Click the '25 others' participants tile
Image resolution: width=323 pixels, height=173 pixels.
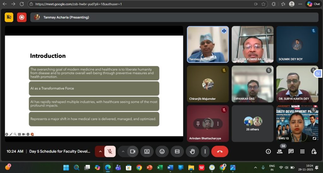253,123
